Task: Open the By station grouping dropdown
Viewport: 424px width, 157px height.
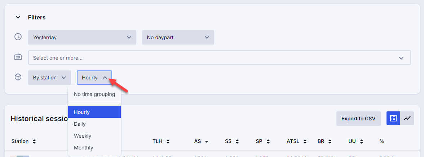Action: tap(49, 78)
